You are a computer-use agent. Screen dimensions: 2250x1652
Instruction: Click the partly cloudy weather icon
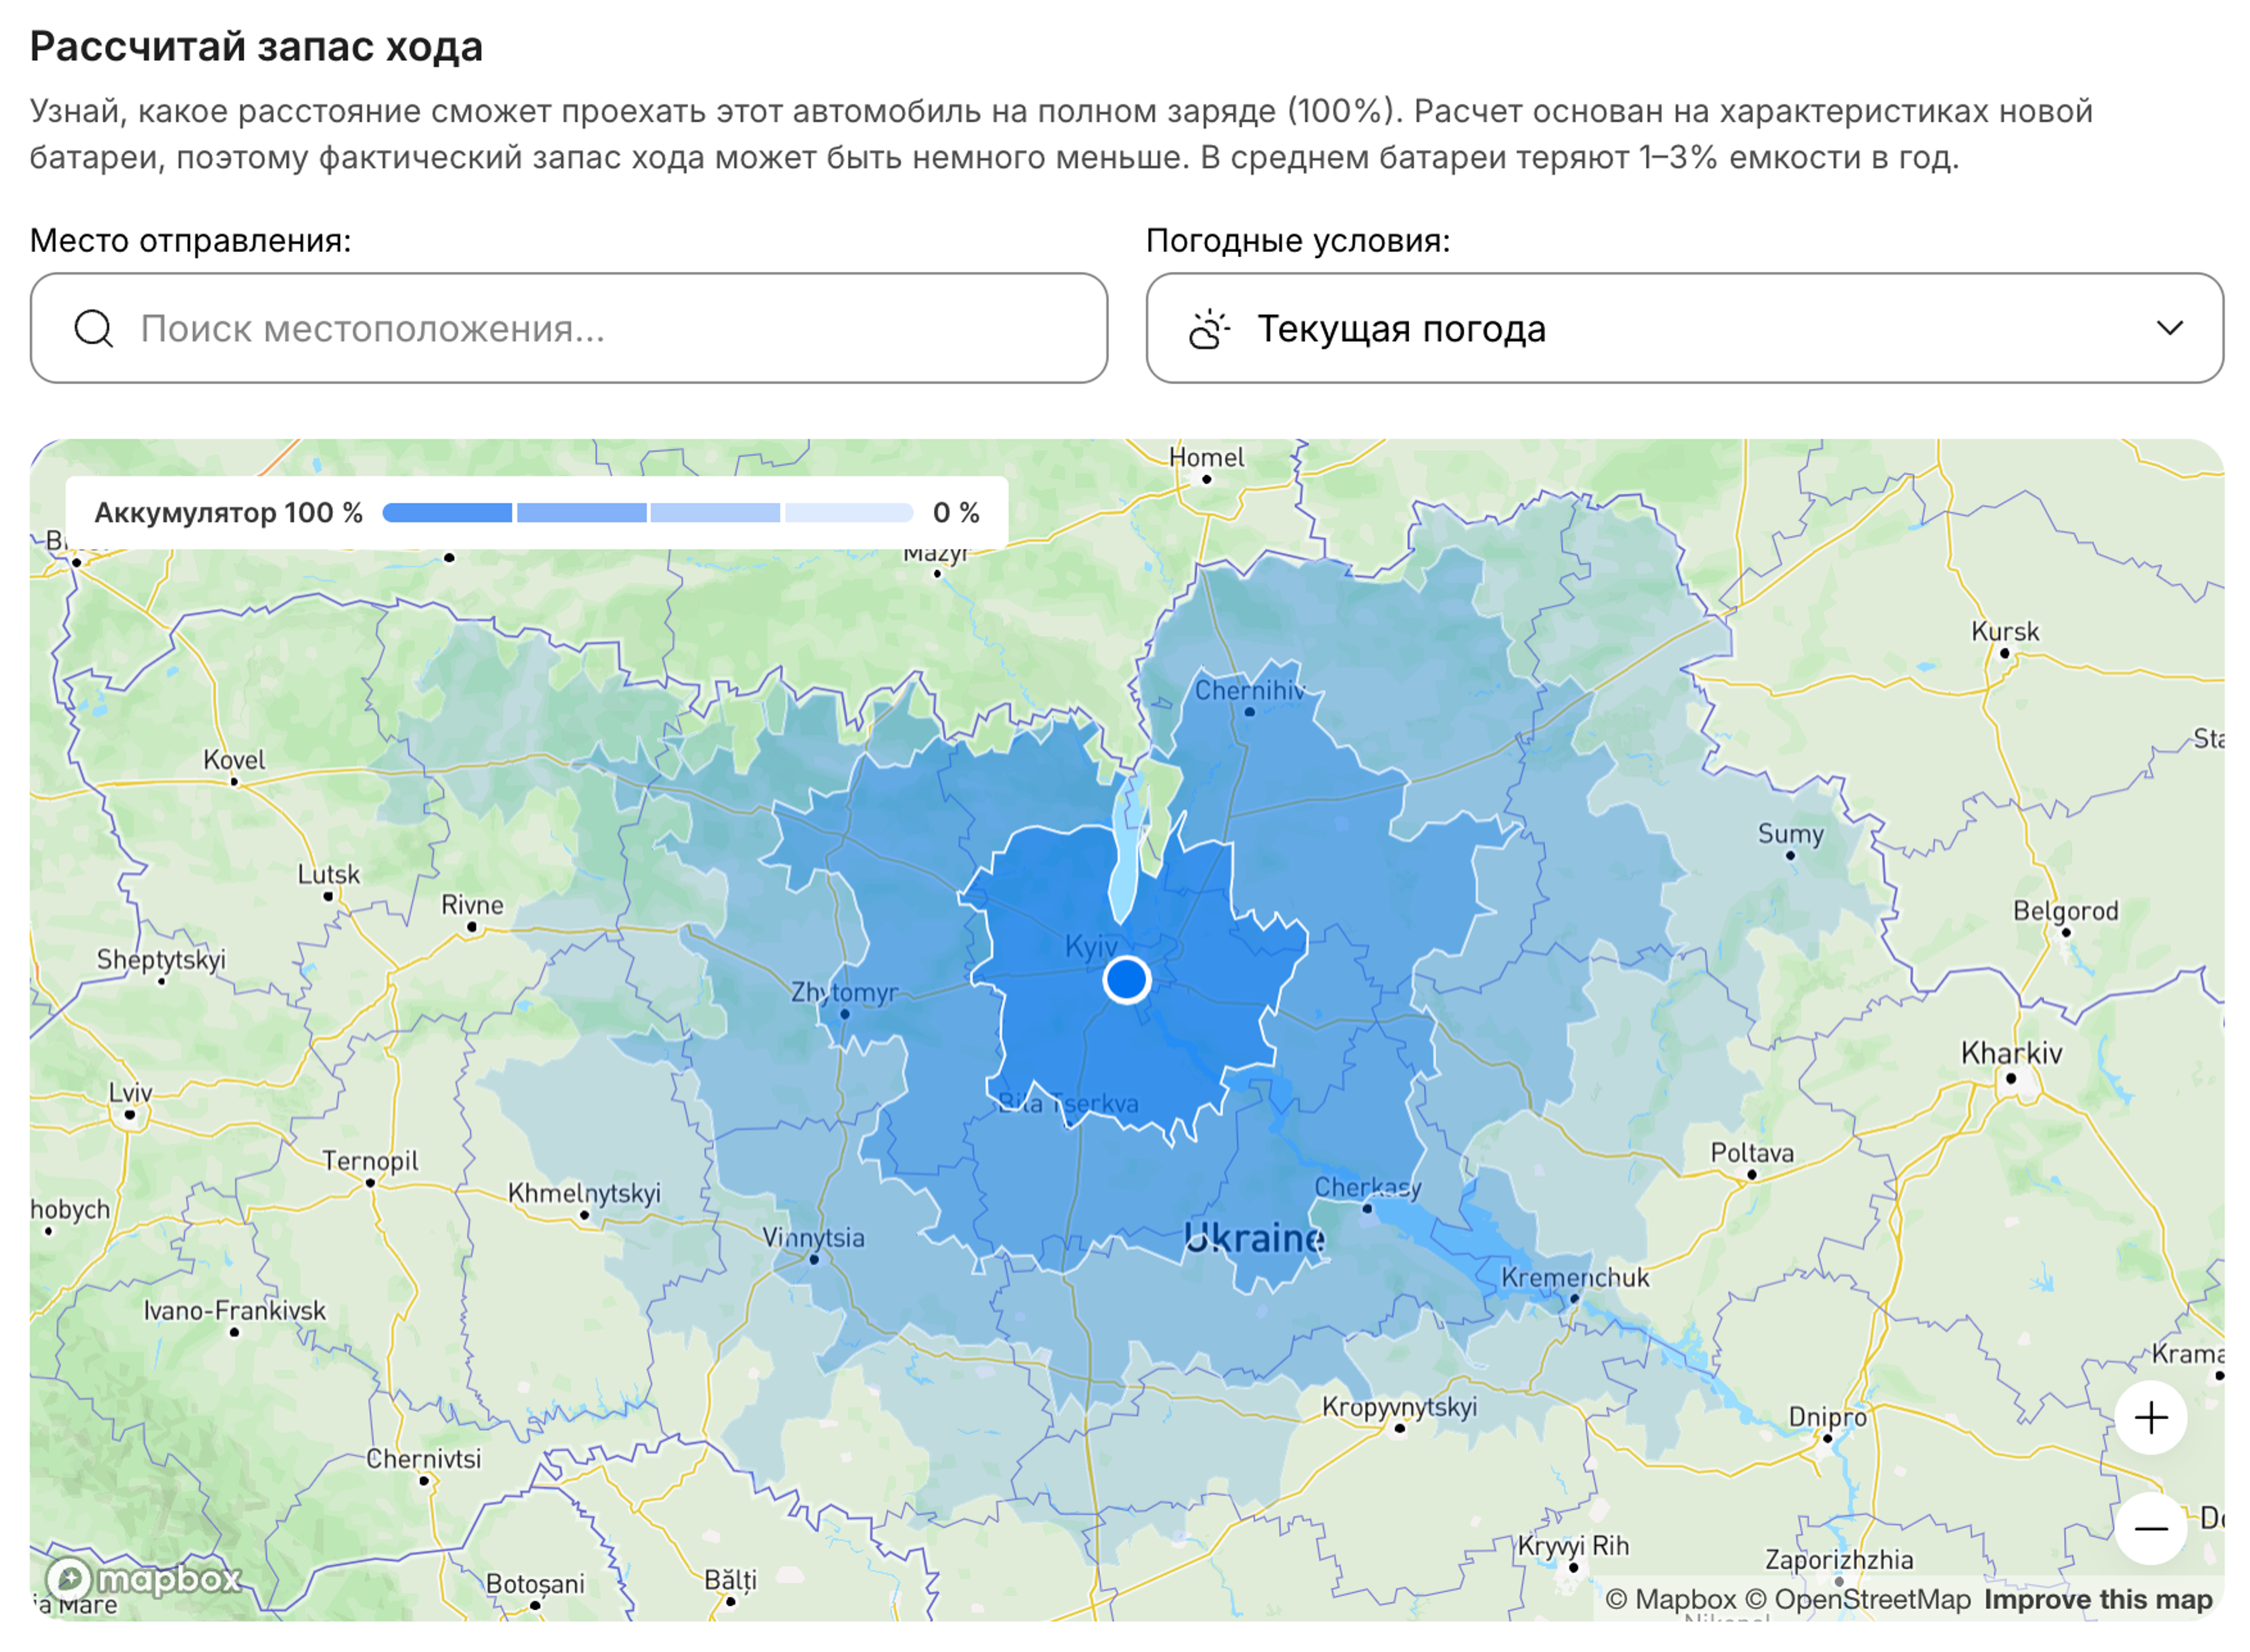pyautogui.click(x=1208, y=328)
